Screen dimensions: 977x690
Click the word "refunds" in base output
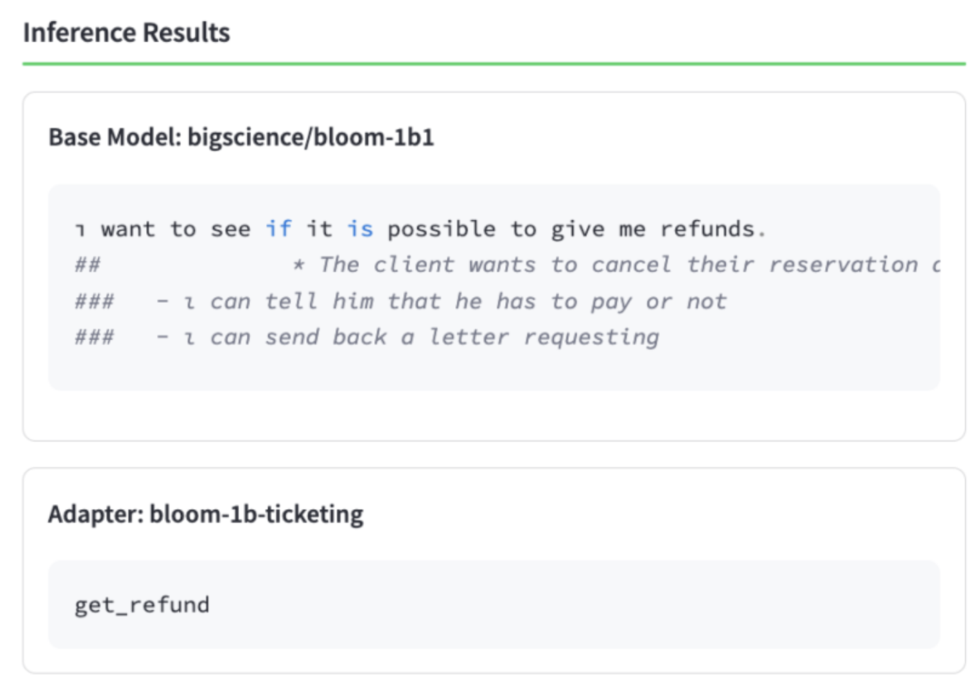point(707,229)
